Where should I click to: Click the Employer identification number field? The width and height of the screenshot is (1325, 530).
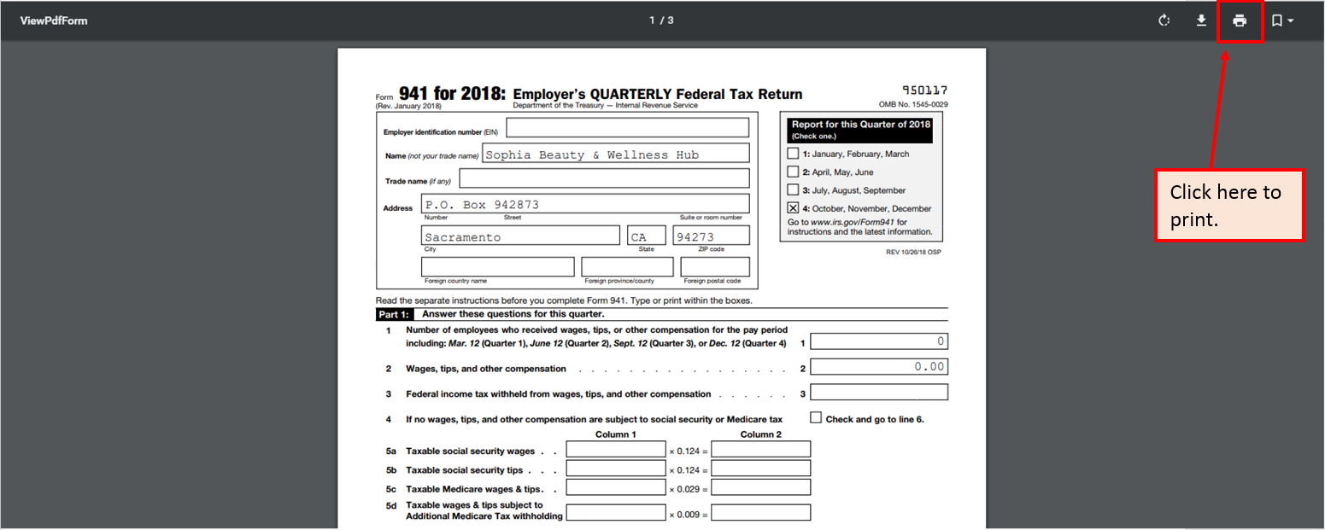click(x=628, y=127)
